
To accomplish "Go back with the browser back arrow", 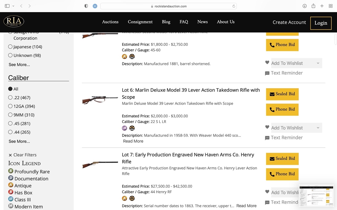I will (21, 6).
